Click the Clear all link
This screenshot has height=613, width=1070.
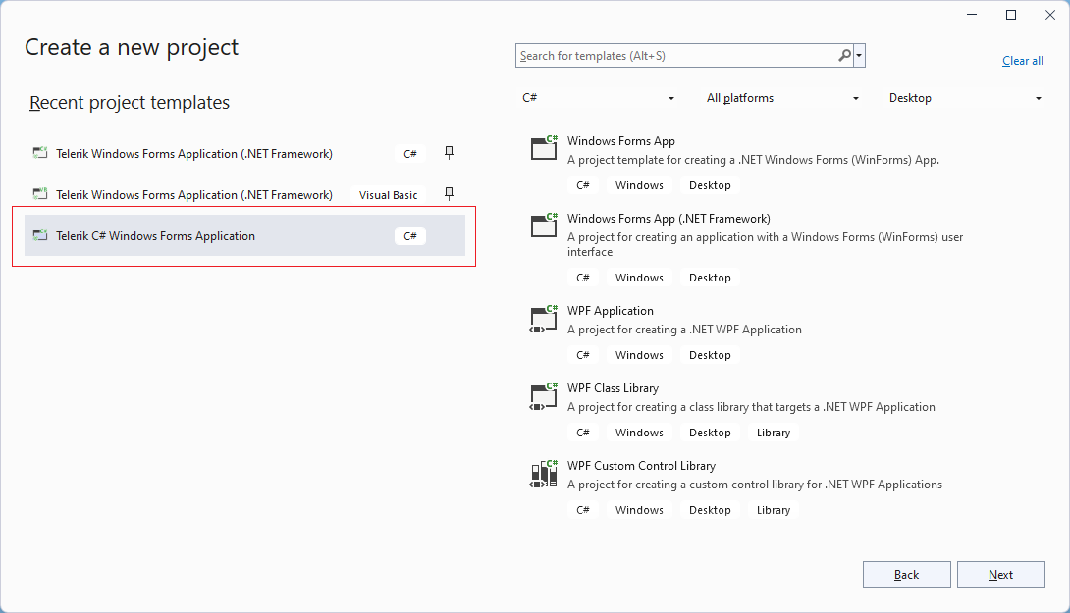(1022, 61)
